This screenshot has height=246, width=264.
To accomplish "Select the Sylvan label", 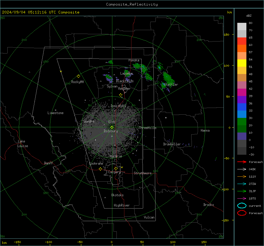I will (112, 86).
